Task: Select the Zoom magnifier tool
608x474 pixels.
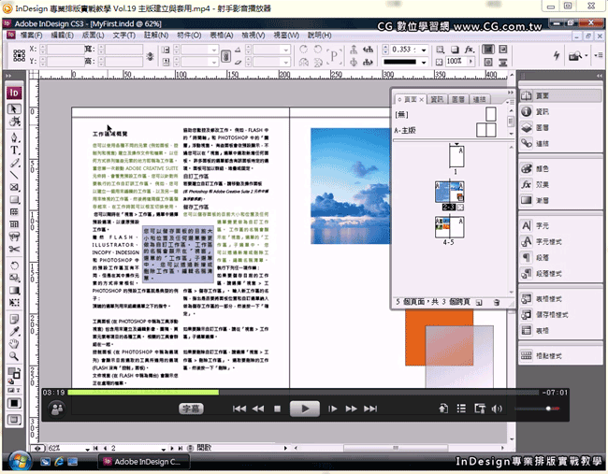Action: [14, 356]
